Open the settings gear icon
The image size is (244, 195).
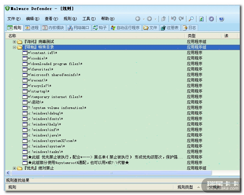pos(211,19)
